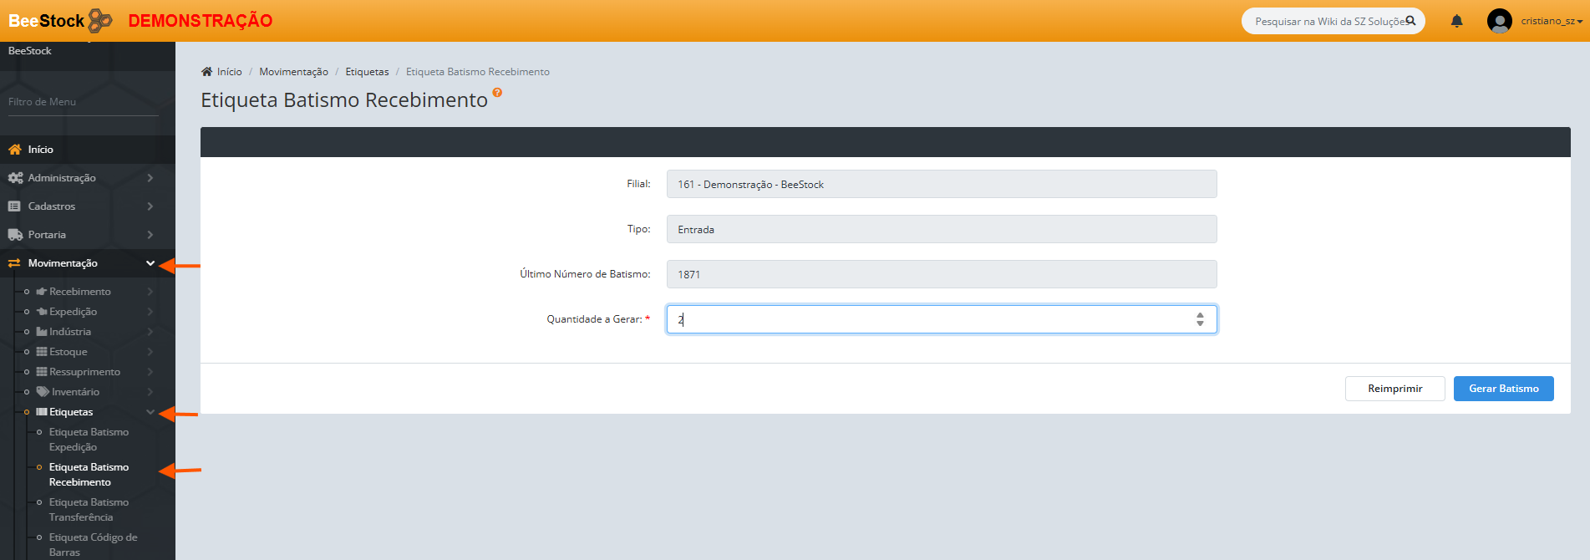Click the Reimprimir button
This screenshot has height=560, width=1590.
(1394, 389)
